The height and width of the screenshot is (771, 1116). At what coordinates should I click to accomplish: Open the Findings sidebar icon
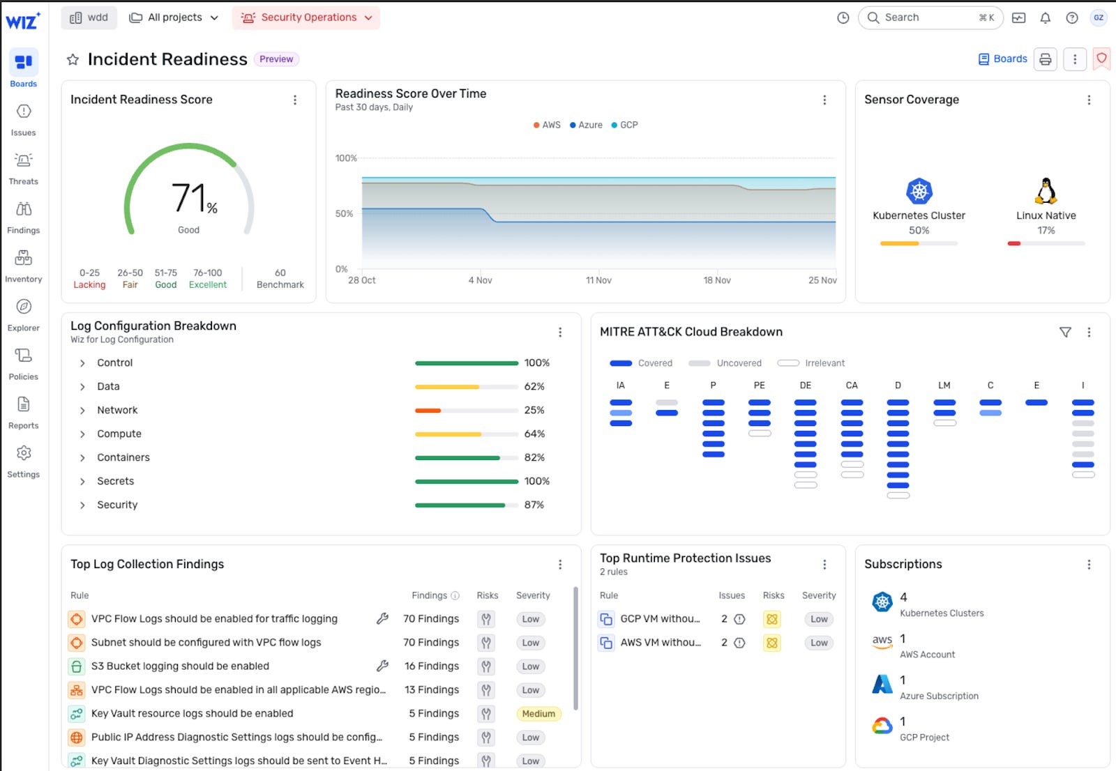23,217
